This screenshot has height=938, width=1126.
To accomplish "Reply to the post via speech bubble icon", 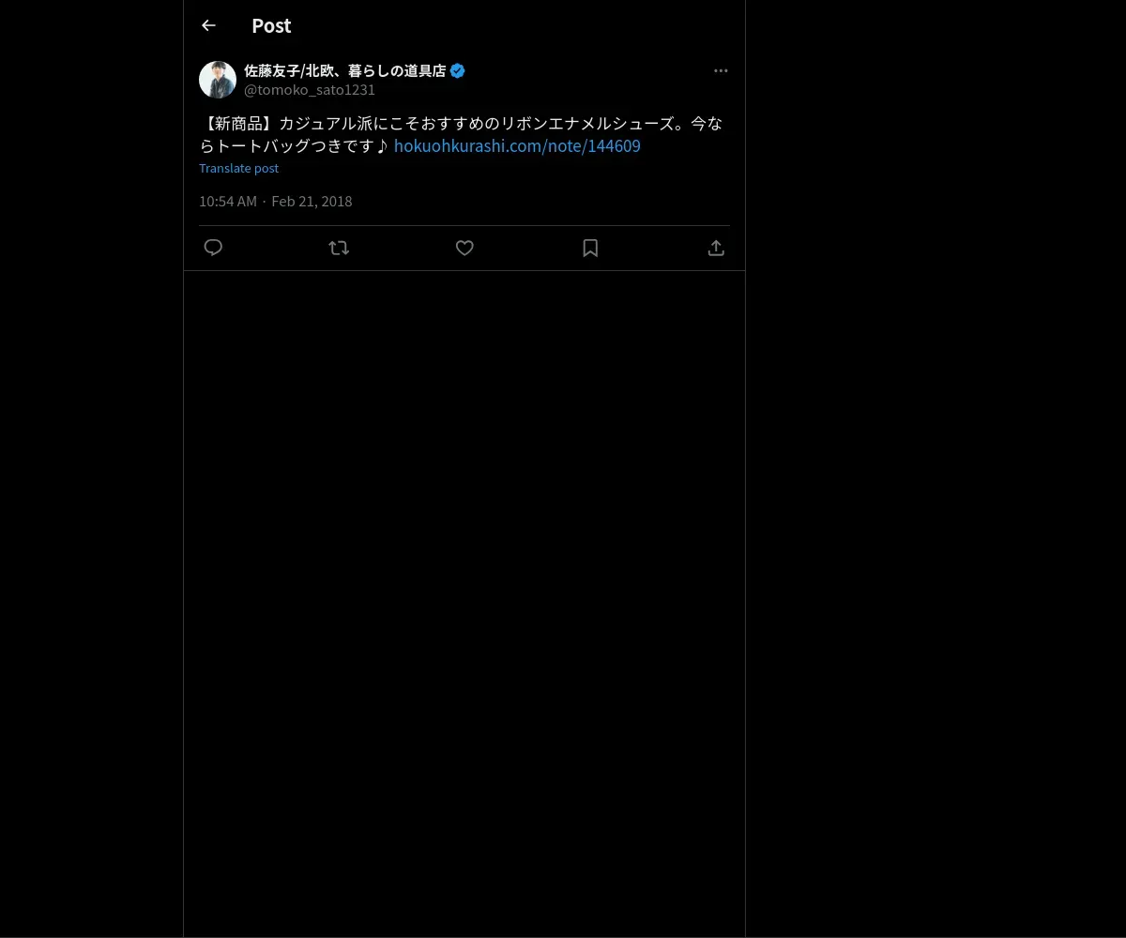I will tap(213, 248).
